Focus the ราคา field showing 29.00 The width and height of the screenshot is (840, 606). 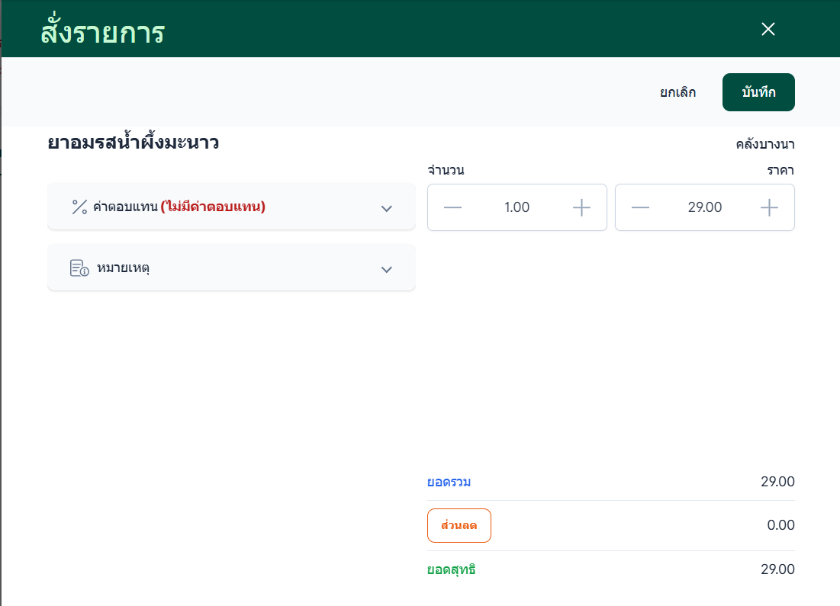pos(704,207)
